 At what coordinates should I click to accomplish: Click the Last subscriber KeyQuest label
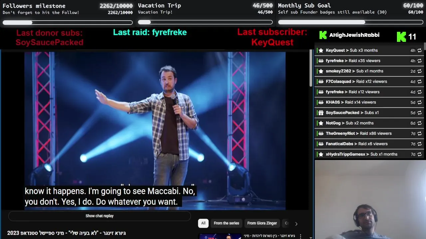[272, 37]
